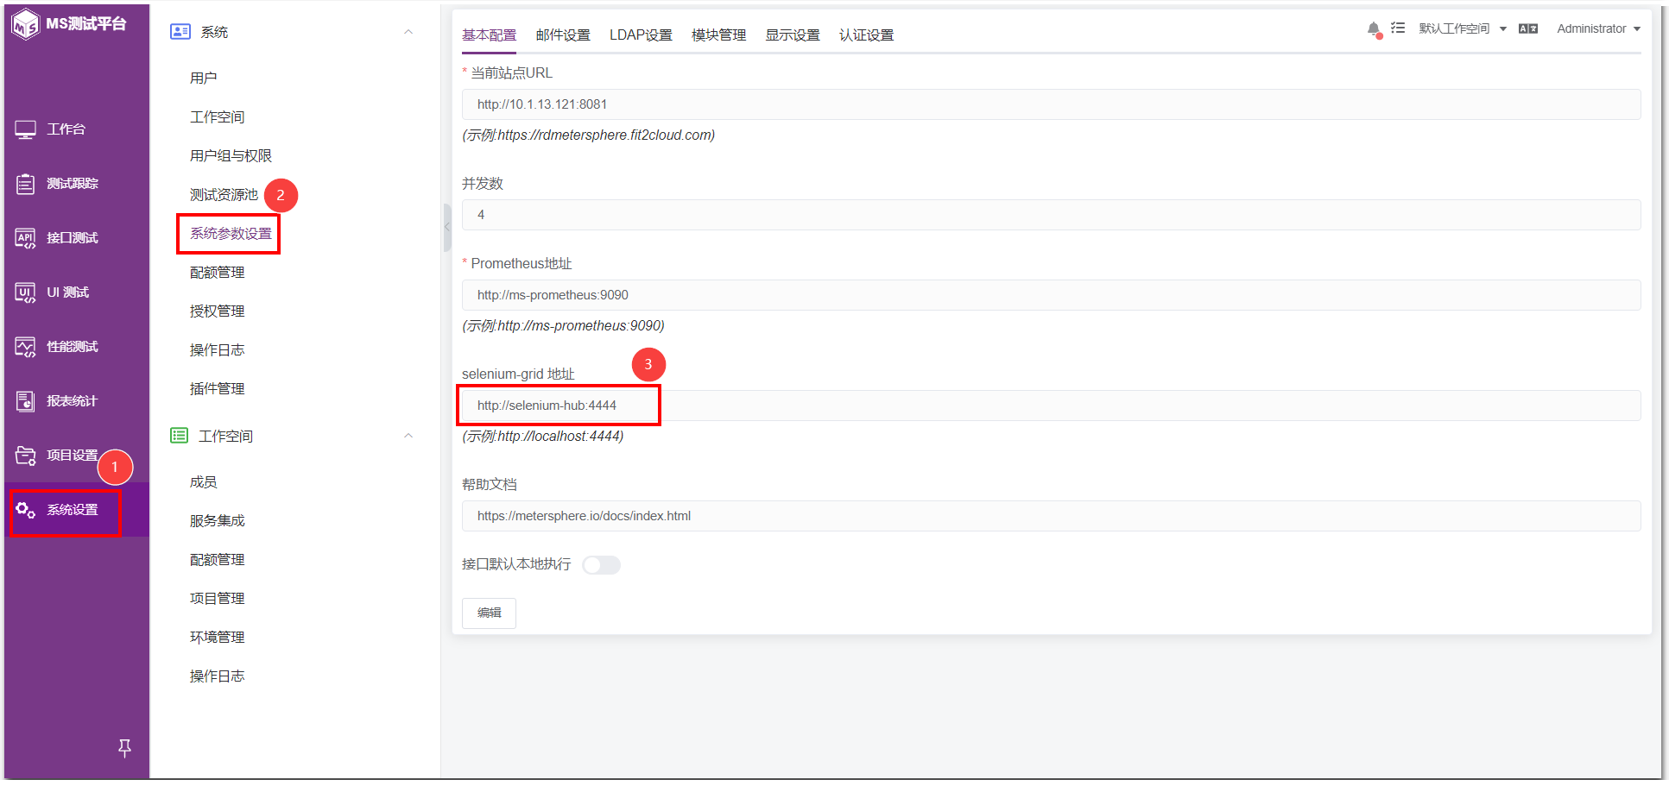The height and width of the screenshot is (786, 1669).
Task: Open the 默认工作空间 workspace dropdown
Action: point(1463,28)
